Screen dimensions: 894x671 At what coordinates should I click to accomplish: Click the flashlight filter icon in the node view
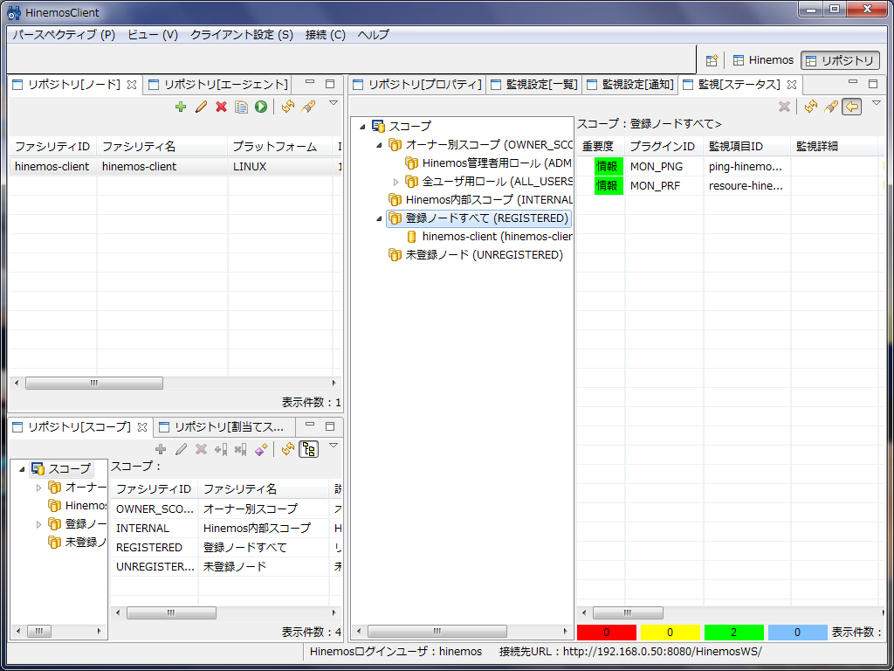308,107
